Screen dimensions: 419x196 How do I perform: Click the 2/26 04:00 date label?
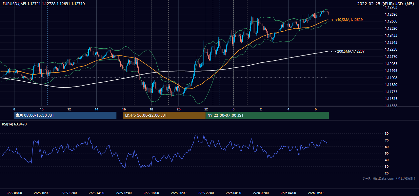[288, 193]
